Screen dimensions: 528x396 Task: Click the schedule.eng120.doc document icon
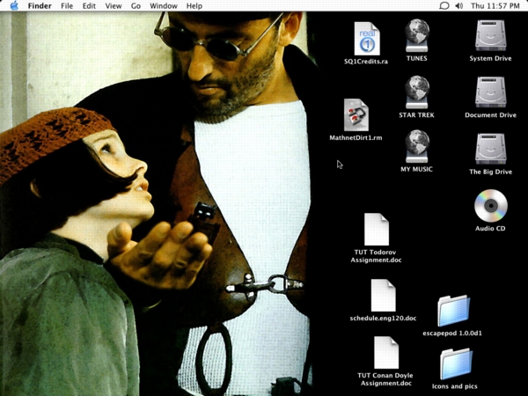pyautogui.click(x=383, y=296)
